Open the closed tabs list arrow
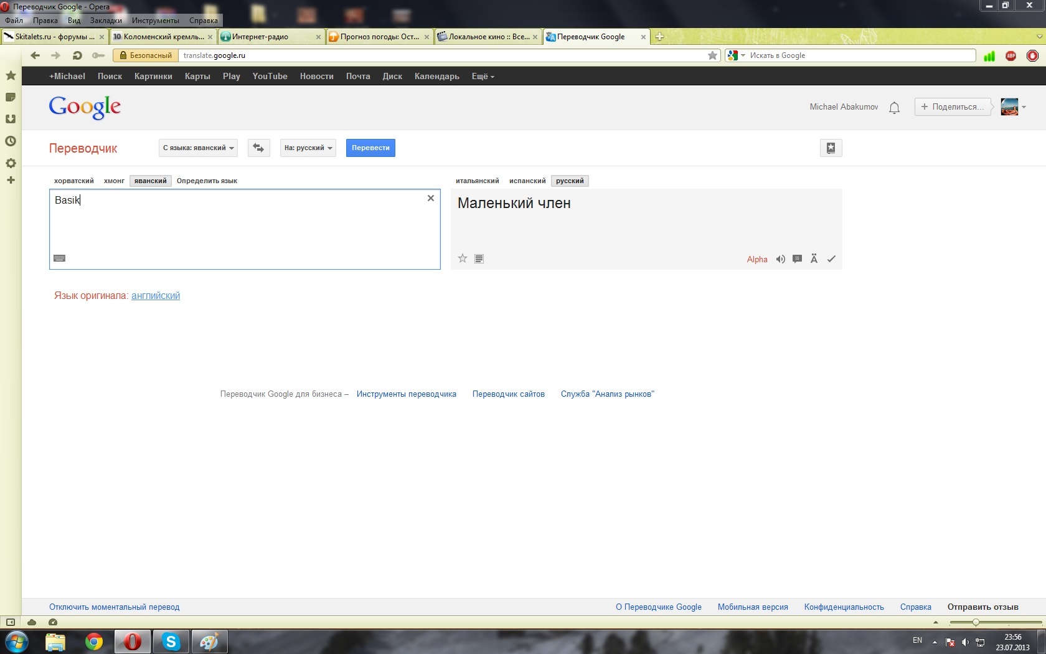 1039,37
